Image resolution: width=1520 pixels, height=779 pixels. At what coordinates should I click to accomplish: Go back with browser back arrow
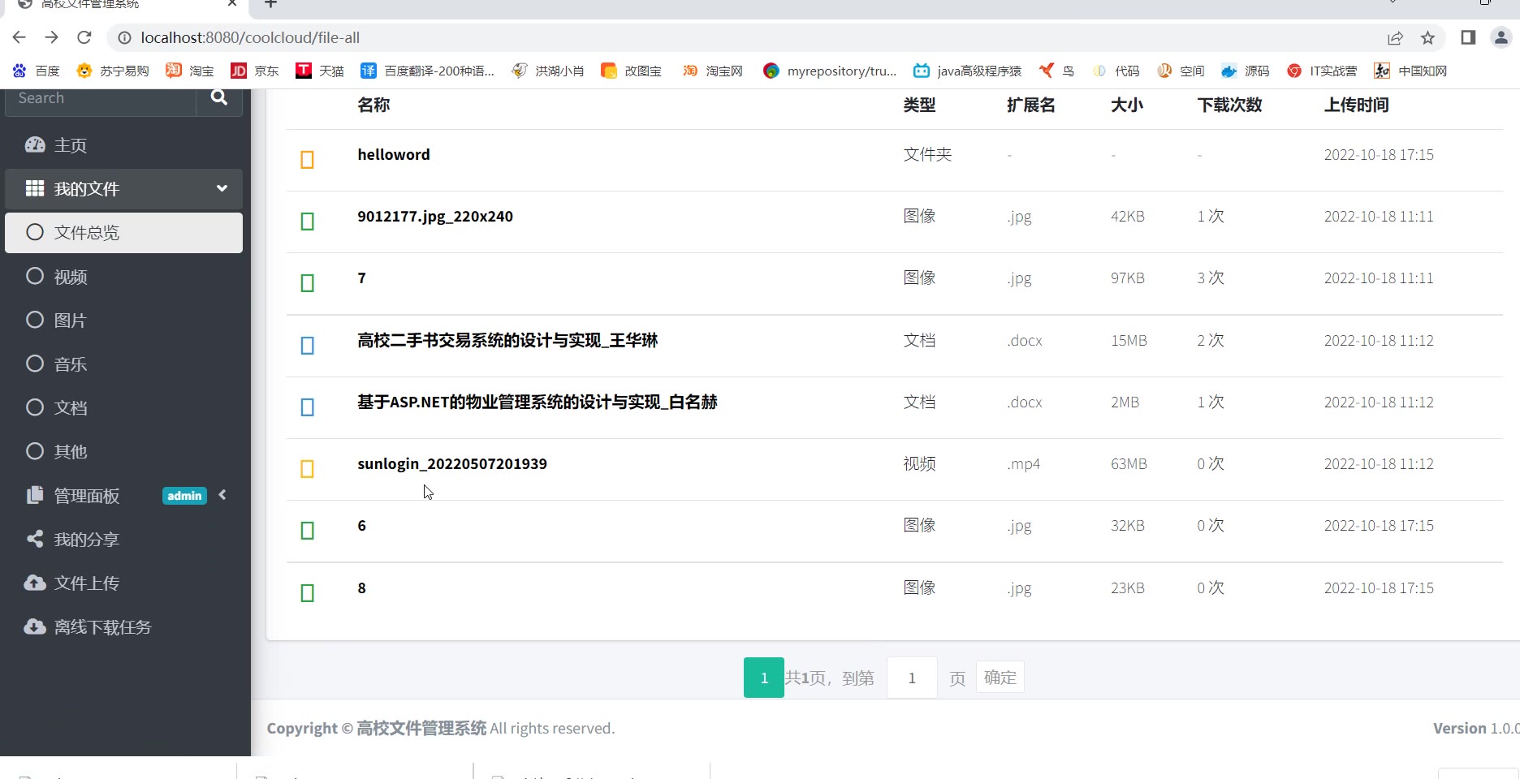coord(19,37)
